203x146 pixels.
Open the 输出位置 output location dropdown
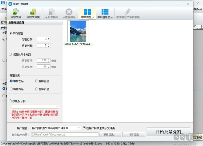78,128
